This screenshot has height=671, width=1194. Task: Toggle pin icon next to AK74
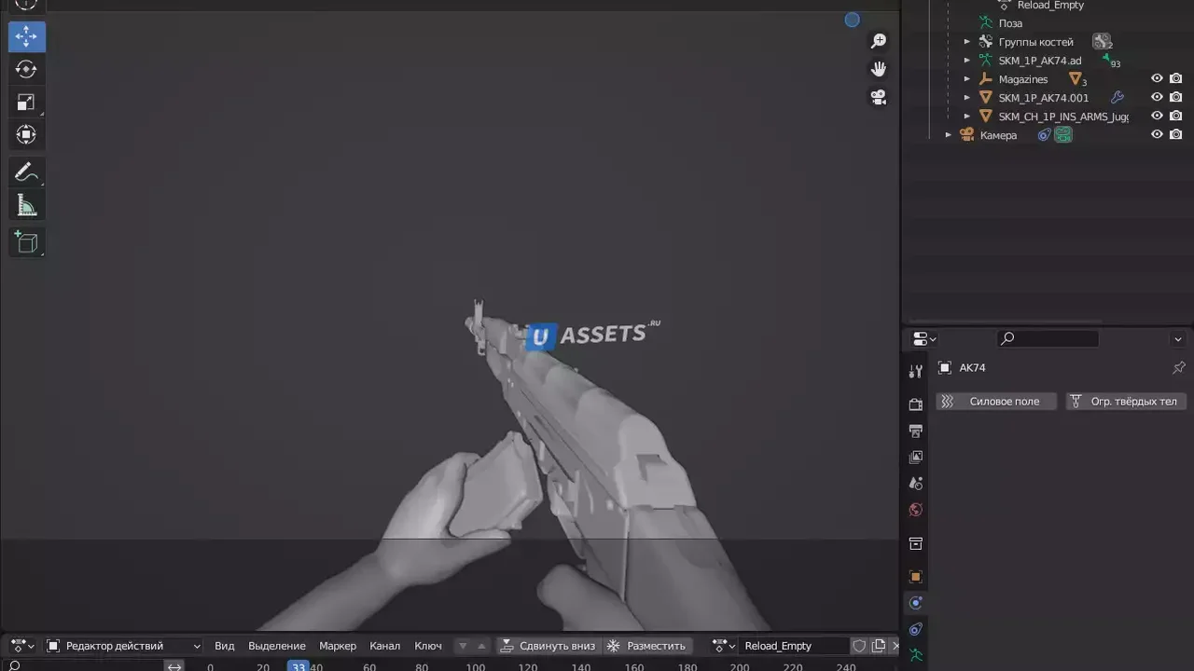1178,367
